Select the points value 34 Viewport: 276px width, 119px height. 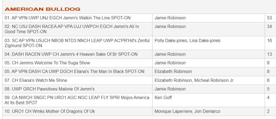point(269,27)
